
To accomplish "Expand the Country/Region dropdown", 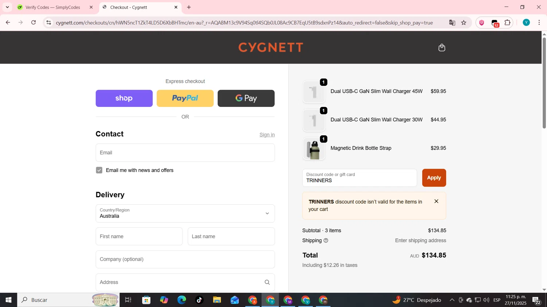I will [x=185, y=214].
